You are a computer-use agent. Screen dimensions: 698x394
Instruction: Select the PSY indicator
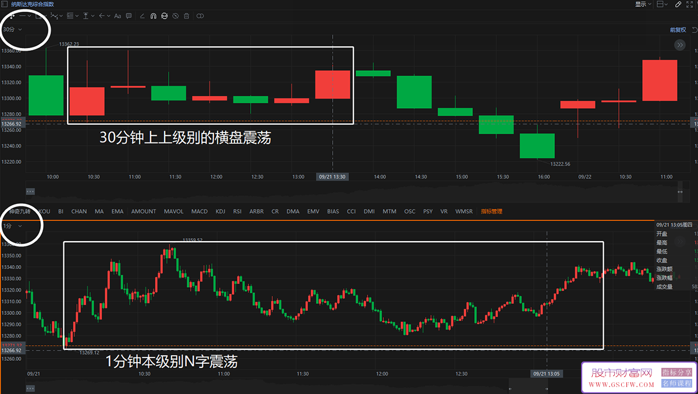pyautogui.click(x=428, y=212)
